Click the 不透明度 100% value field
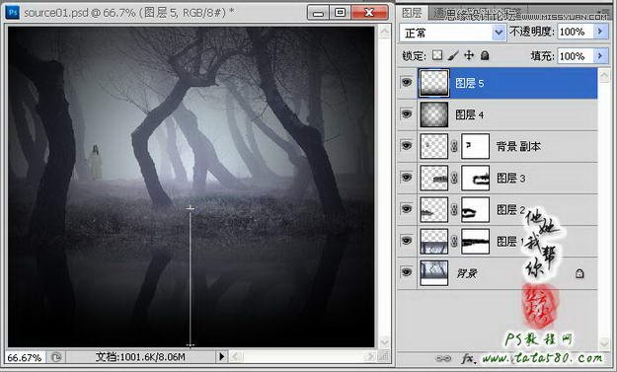The height and width of the screenshot is (372, 617). coord(575,32)
